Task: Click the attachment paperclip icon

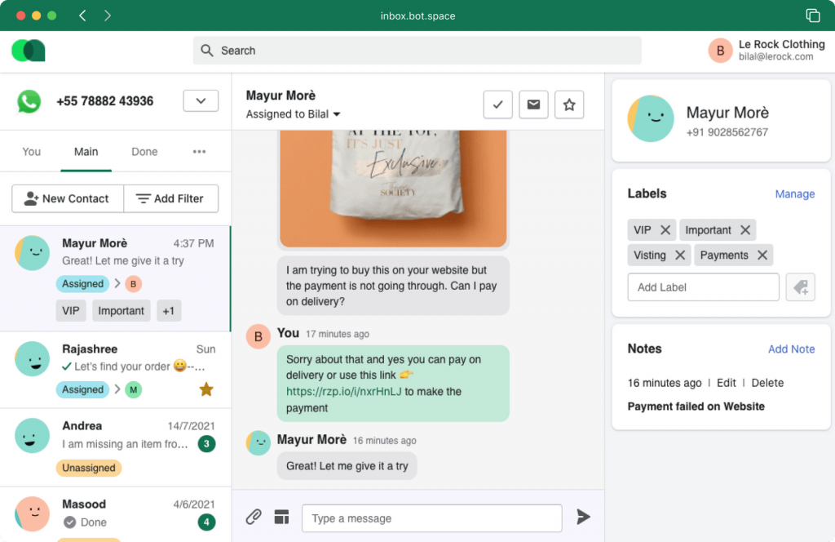Action: point(254,517)
